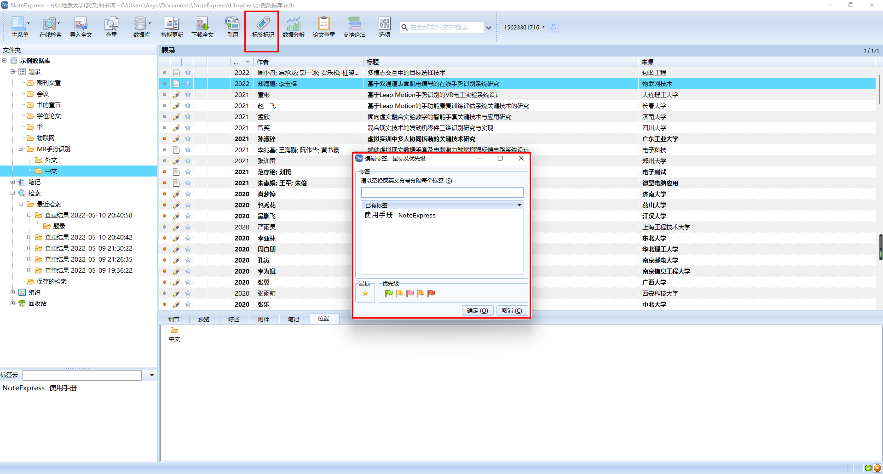Switch to the 预览 preview tab

[x=203, y=319]
